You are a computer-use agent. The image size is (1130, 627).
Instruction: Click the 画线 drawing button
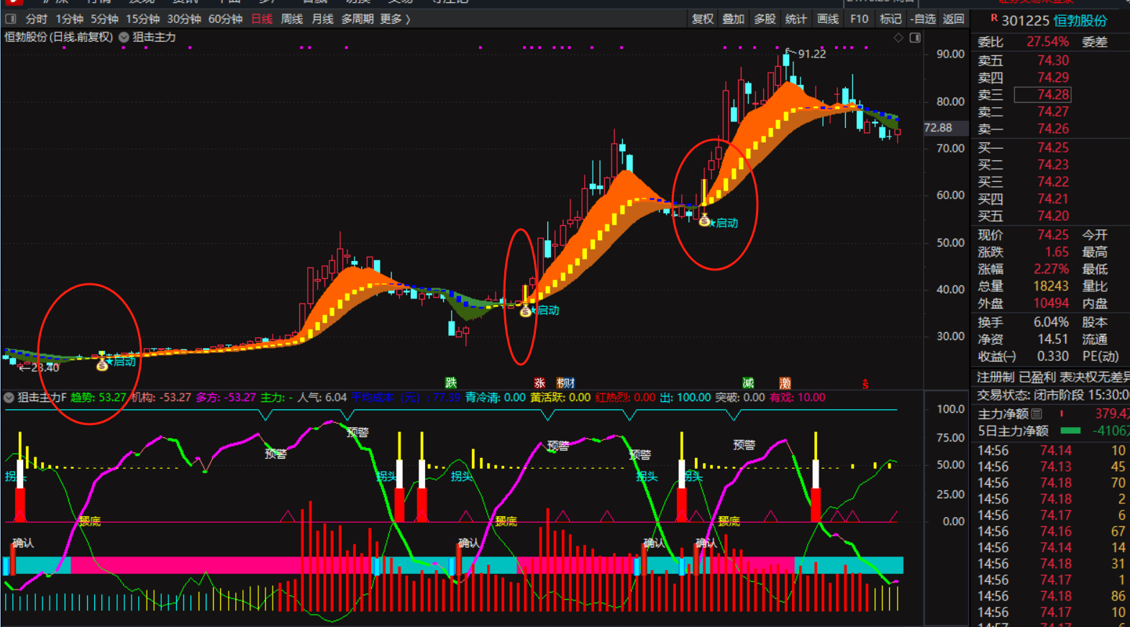pyautogui.click(x=828, y=19)
